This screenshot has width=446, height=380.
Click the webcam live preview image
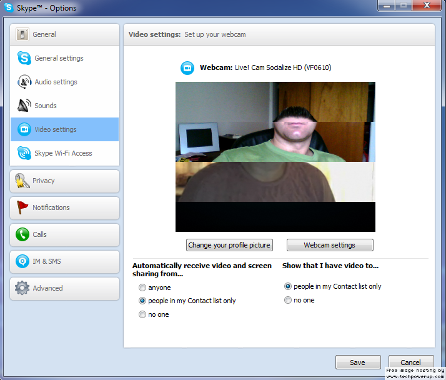click(275, 157)
